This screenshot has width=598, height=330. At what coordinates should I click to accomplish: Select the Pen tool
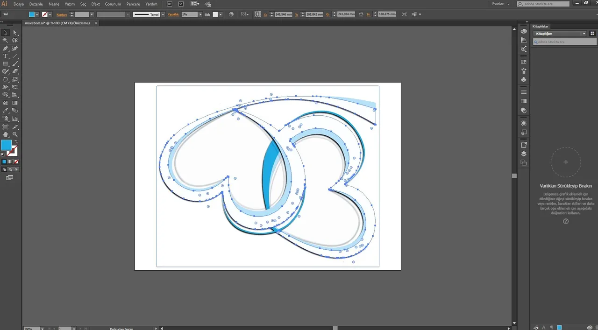(5, 48)
